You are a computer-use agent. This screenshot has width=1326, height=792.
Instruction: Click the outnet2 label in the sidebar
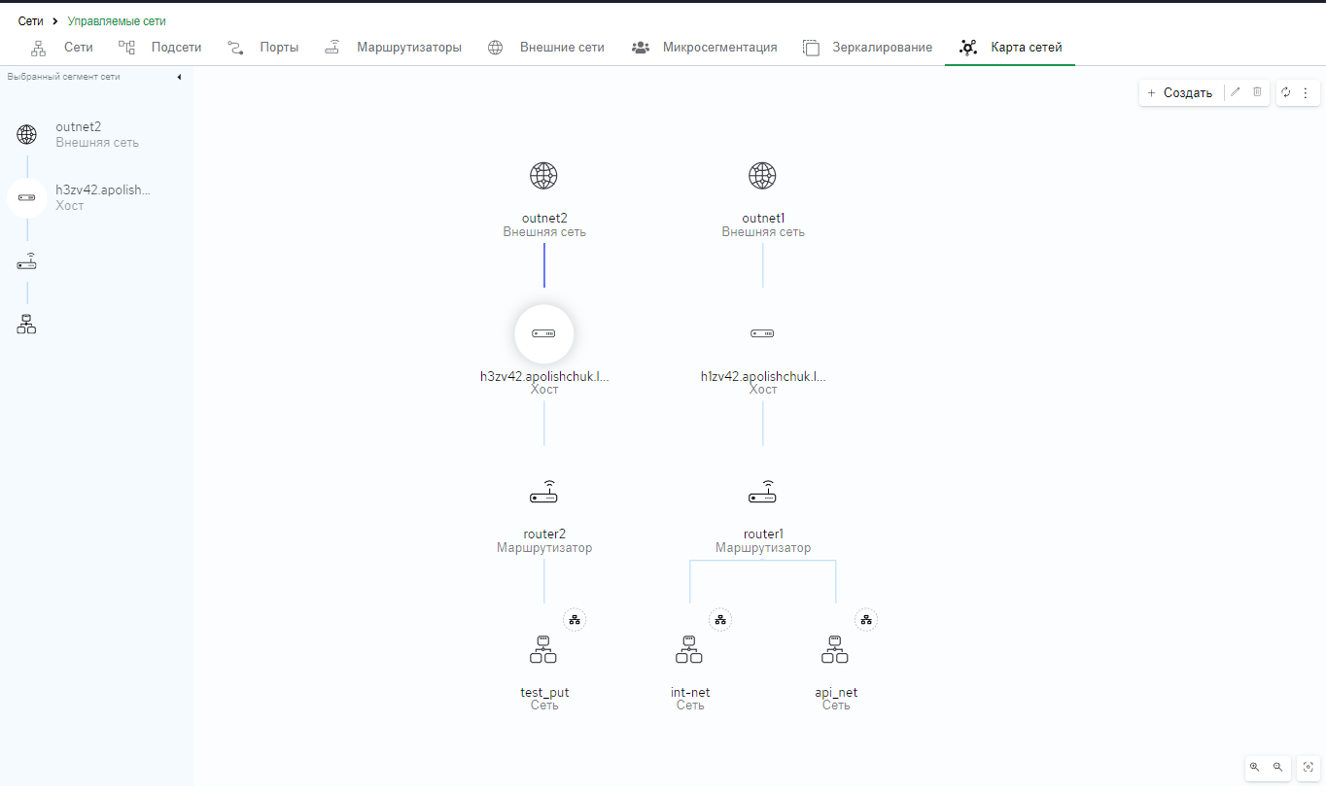79,127
